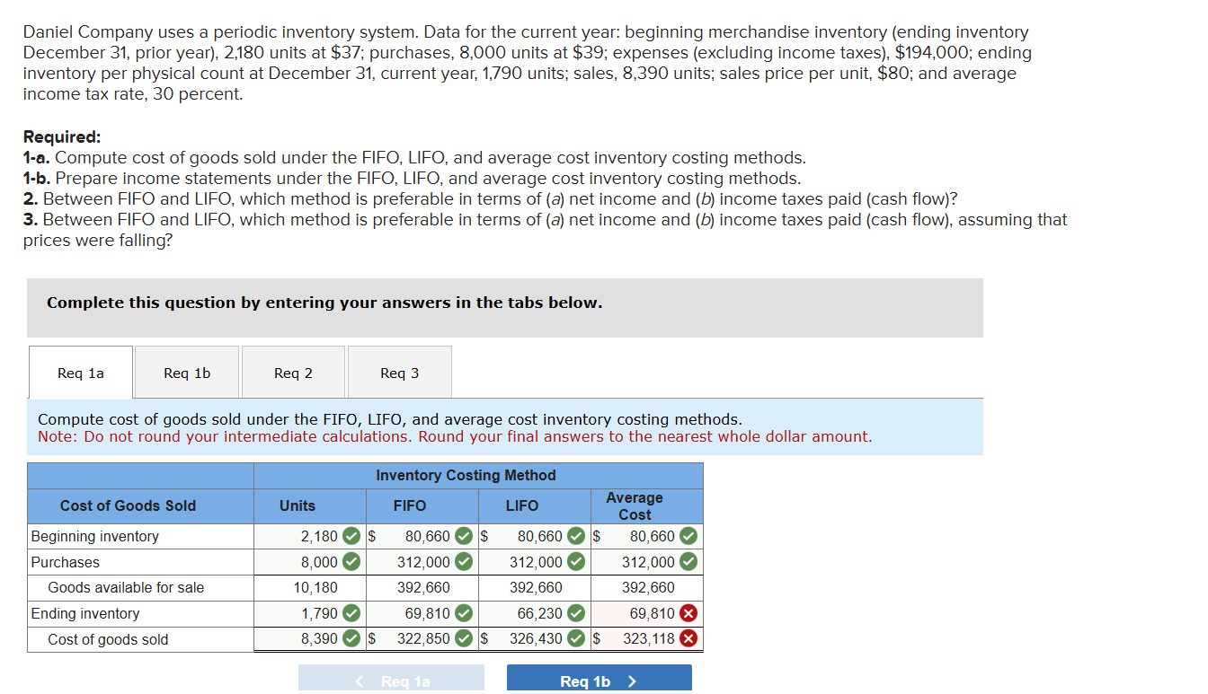Go to next step with blue Req 1b button
This screenshot has width=1208, height=694.
pos(600,681)
